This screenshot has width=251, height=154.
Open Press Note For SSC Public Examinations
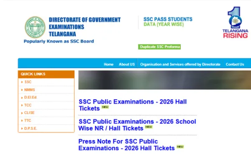tap(126, 145)
